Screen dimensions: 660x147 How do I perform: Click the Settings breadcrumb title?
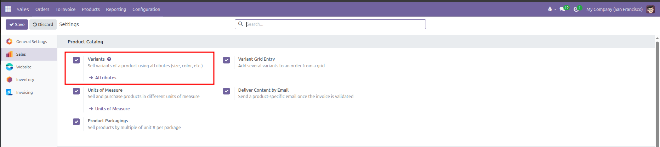(69, 24)
